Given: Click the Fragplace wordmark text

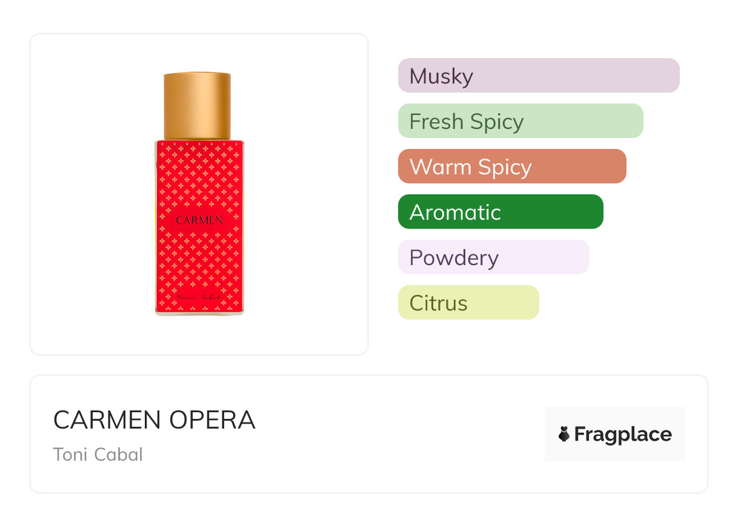Looking at the screenshot, I should click(x=622, y=434).
